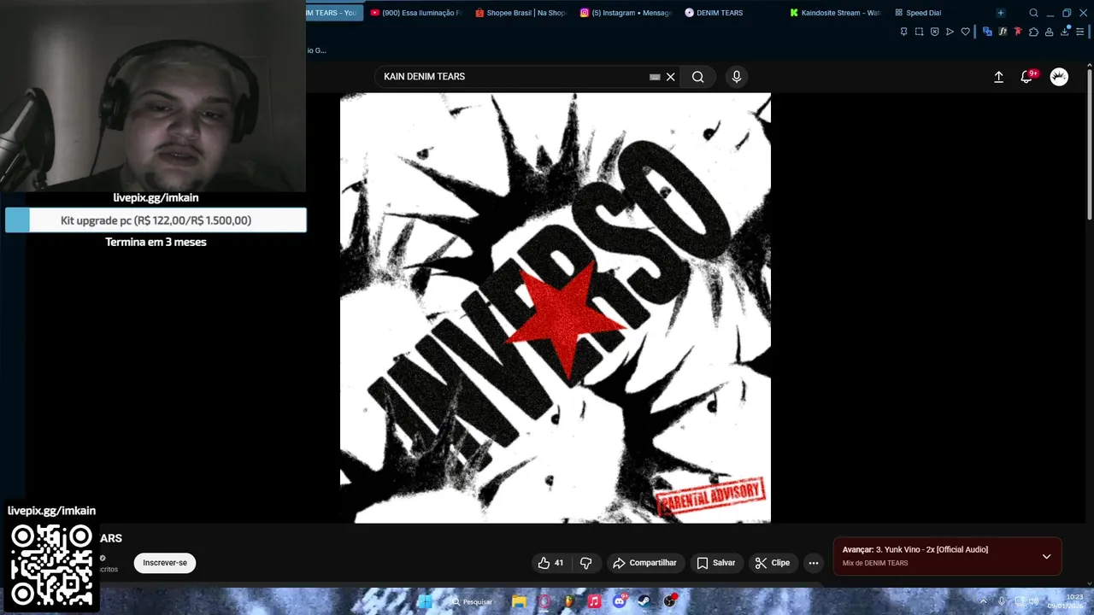
Task: Create a clip with Clipe button
Action: tap(772, 563)
